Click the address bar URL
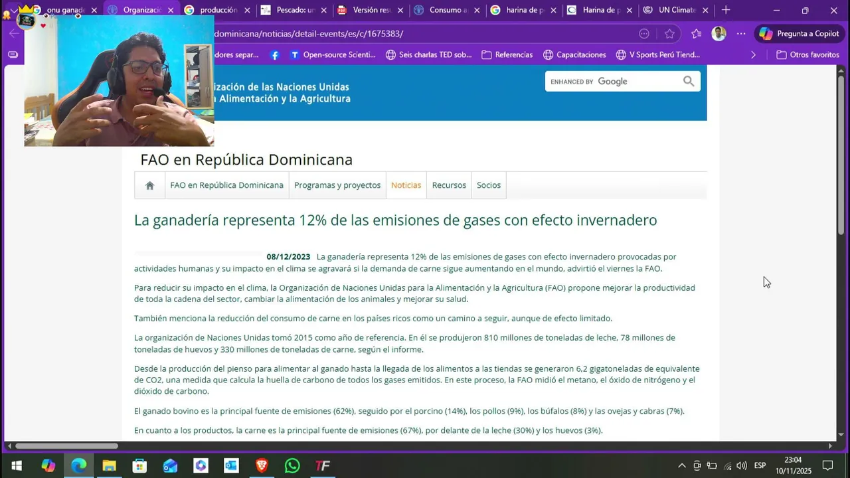 pos(309,34)
